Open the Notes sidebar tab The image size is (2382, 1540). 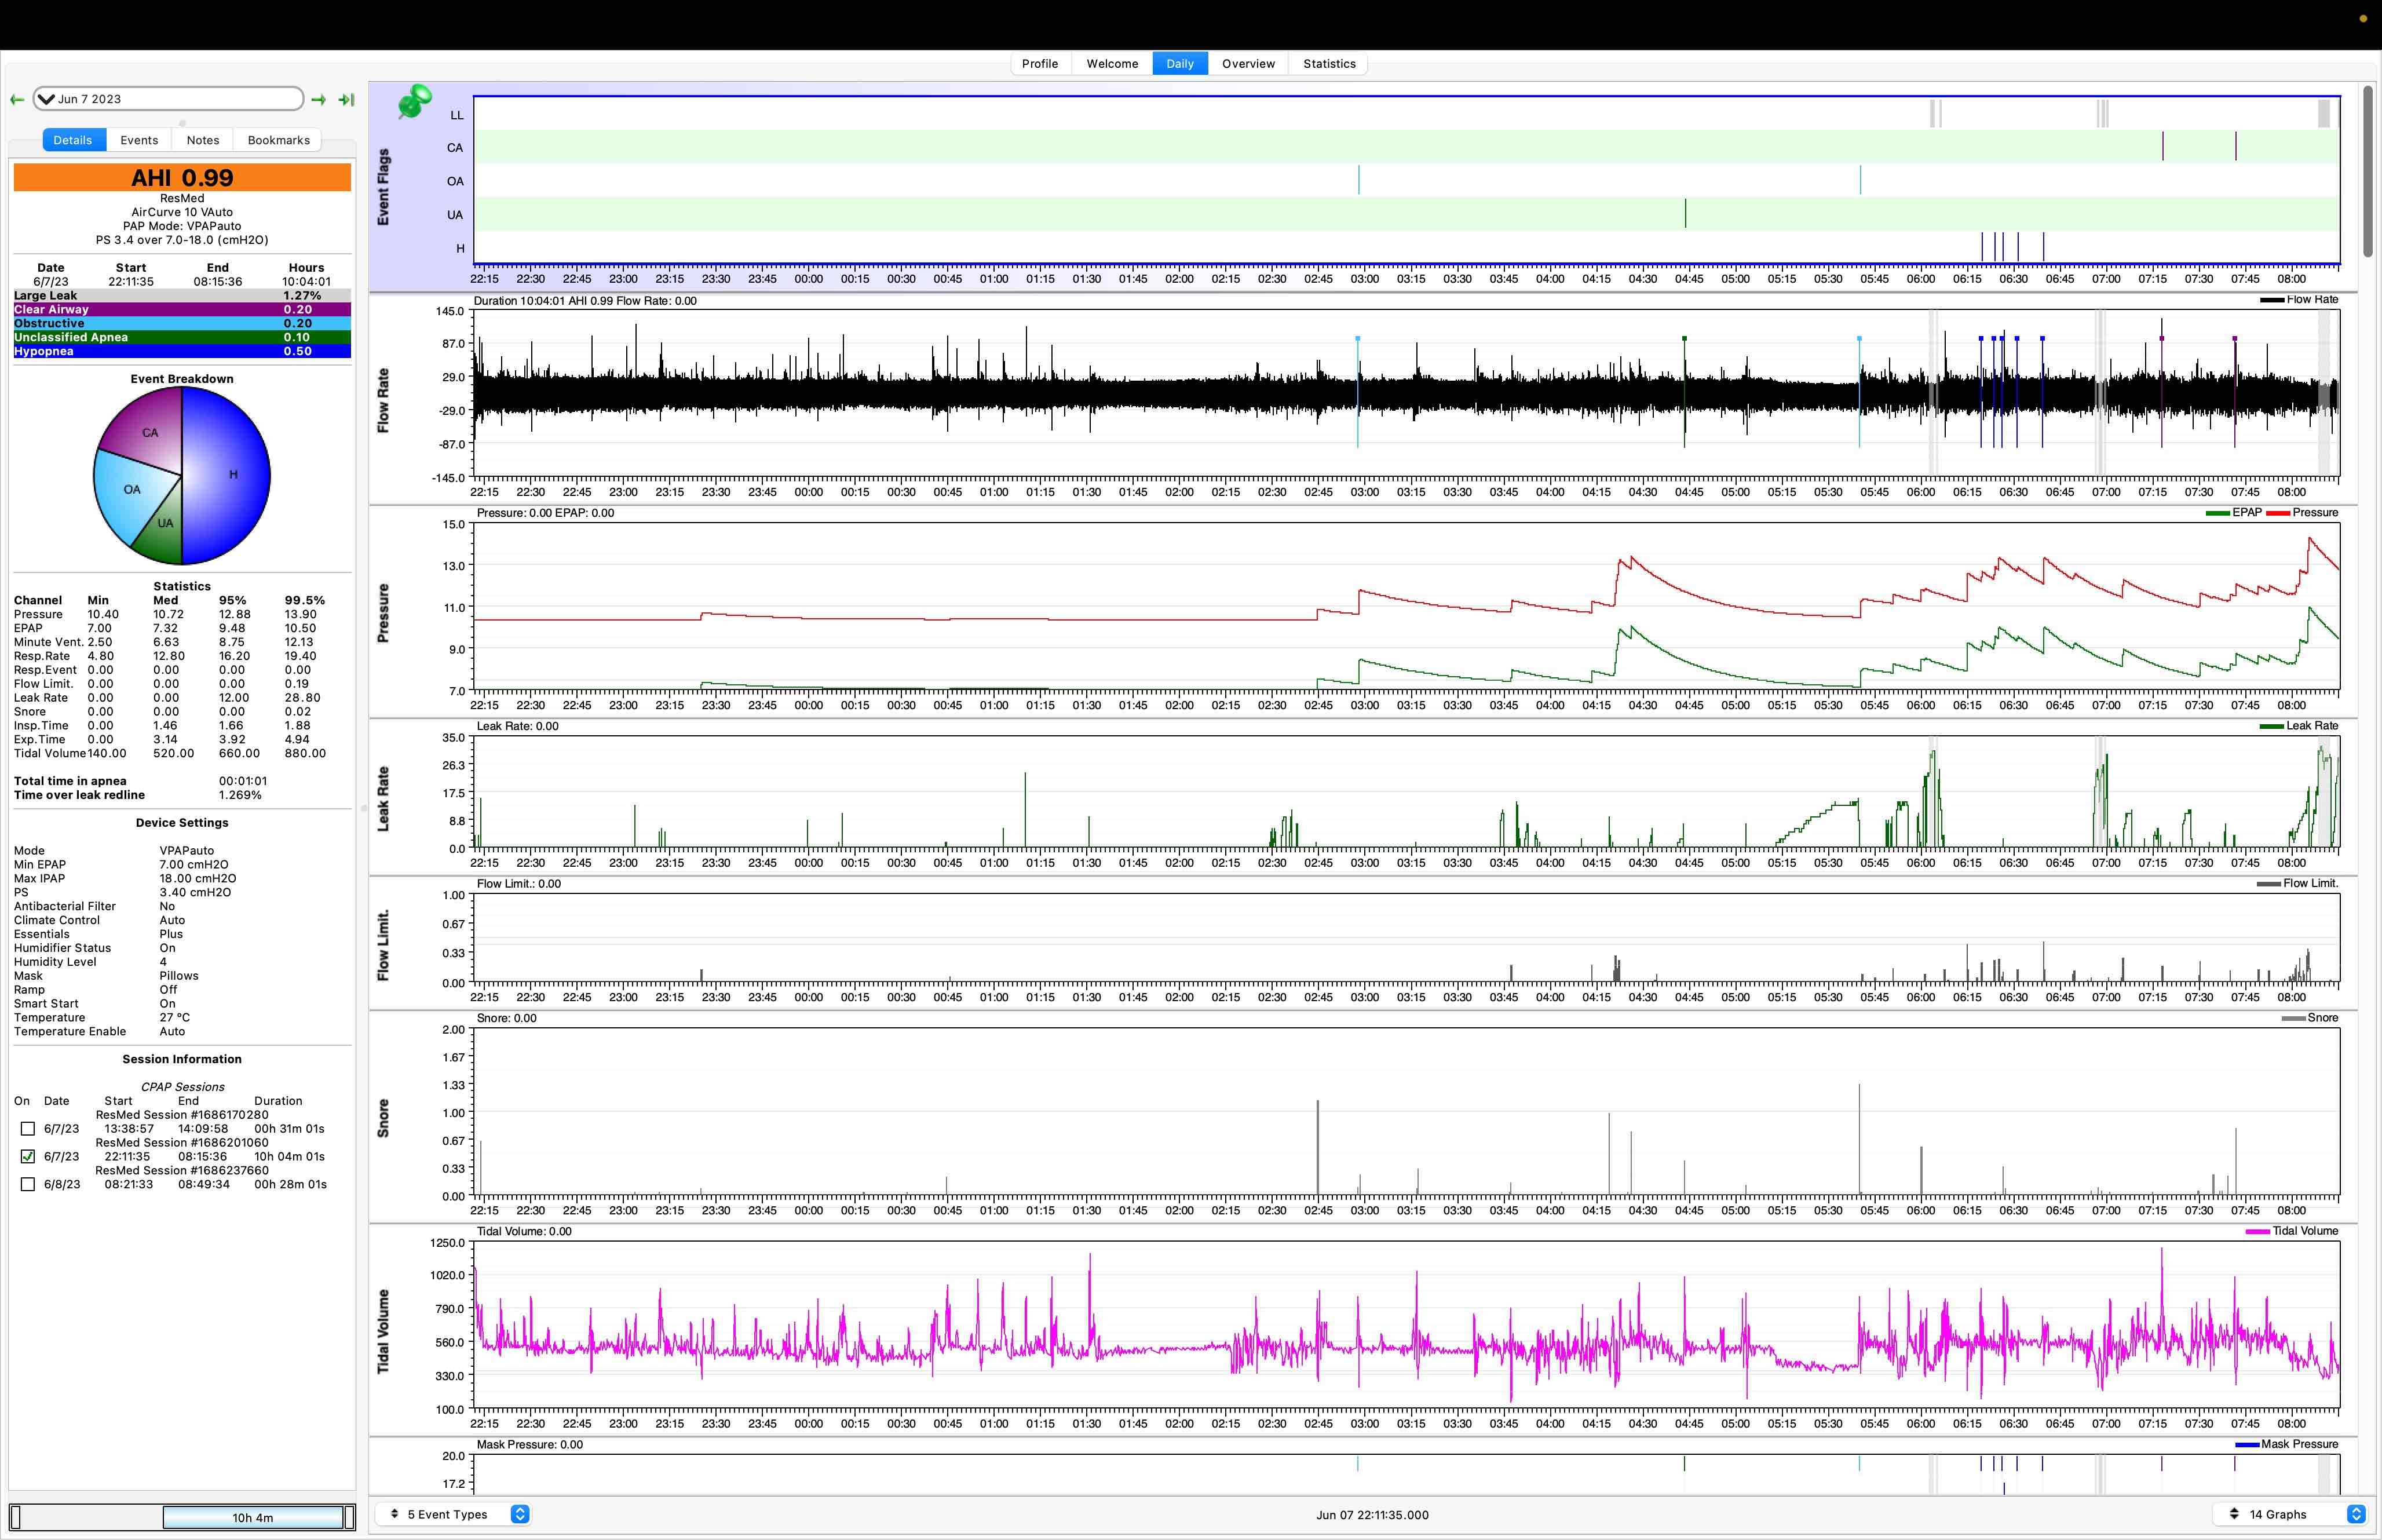(202, 140)
